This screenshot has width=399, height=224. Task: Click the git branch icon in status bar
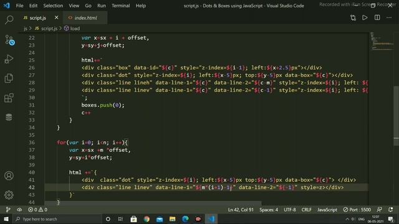pos(8,210)
